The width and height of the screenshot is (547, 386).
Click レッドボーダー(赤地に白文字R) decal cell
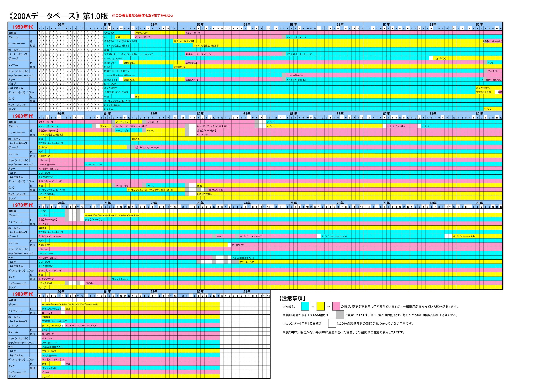132,126
